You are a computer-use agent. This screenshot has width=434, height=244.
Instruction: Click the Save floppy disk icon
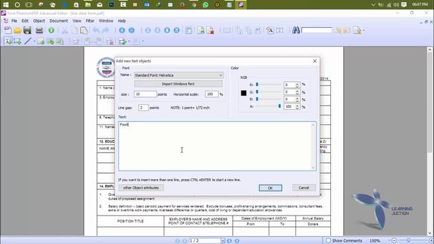pyautogui.click(x=27, y=30)
